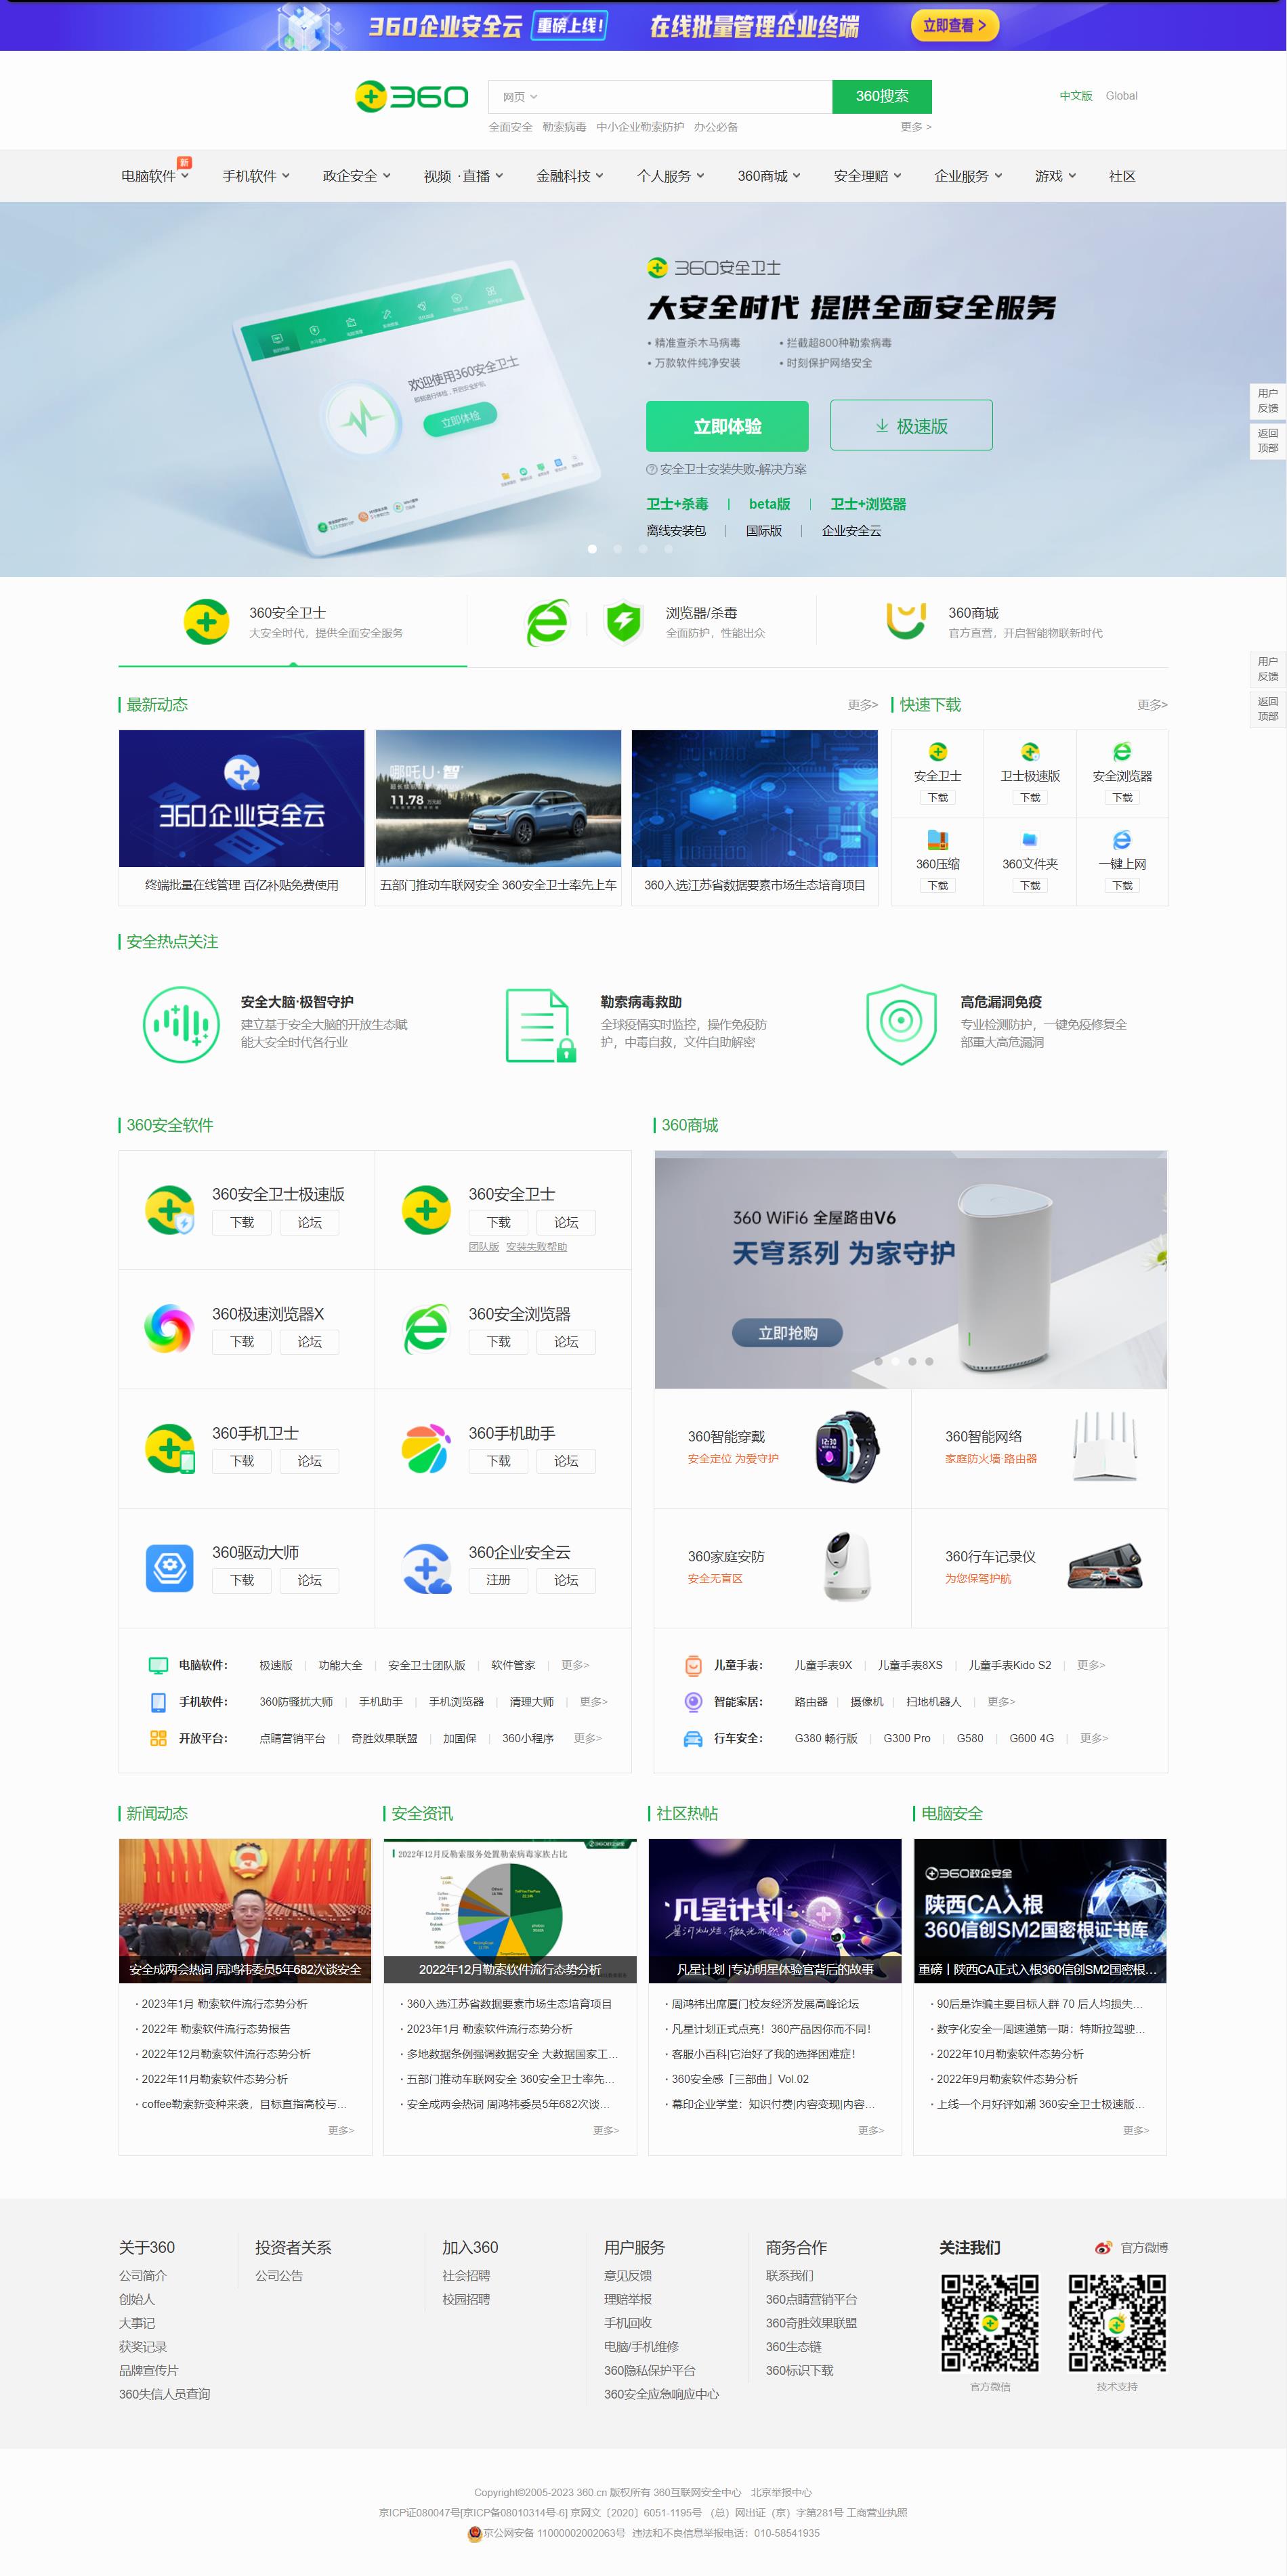
Task: Click the 360极速浏览器X rainbow icon
Action: coord(169,1329)
